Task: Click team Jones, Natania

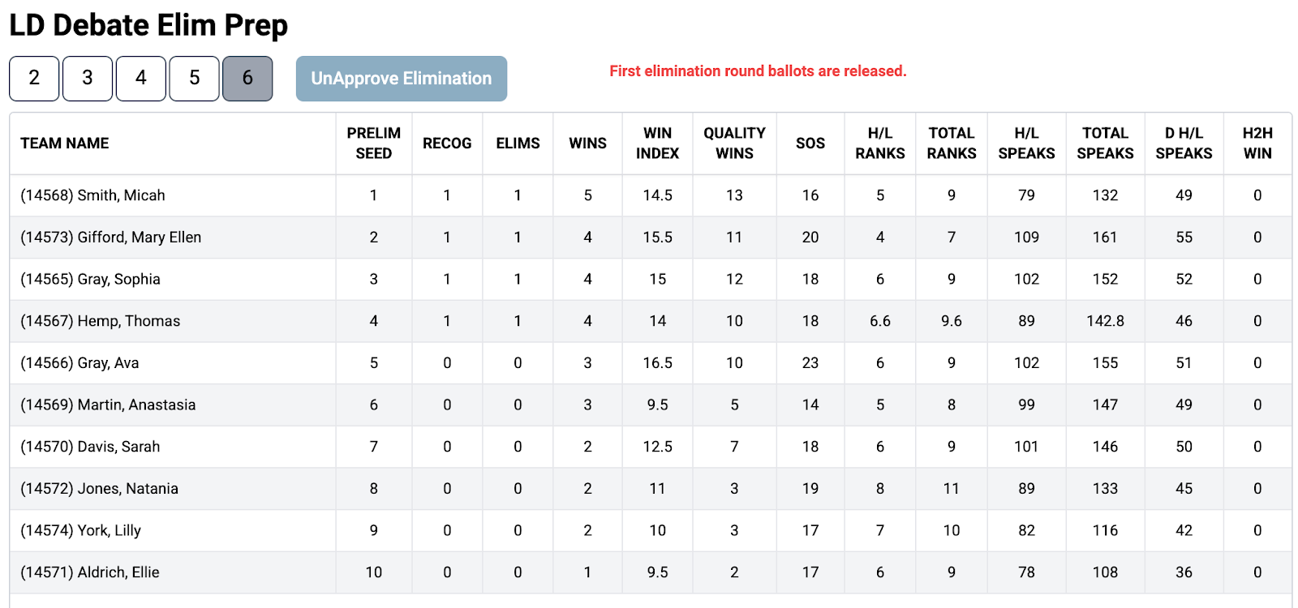Action: click(100, 489)
